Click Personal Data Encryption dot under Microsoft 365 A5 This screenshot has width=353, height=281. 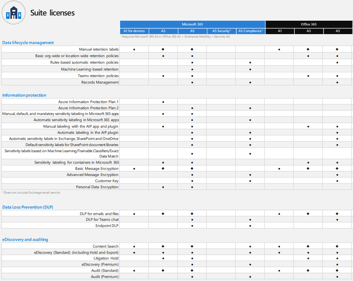click(192, 187)
